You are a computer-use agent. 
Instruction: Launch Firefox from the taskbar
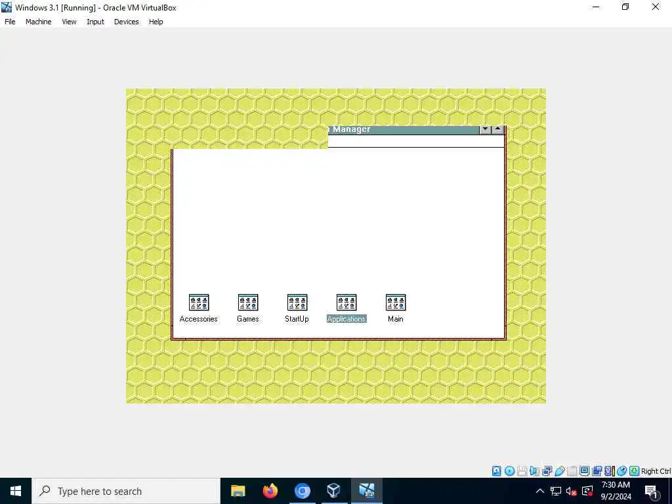click(x=270, y=491)
